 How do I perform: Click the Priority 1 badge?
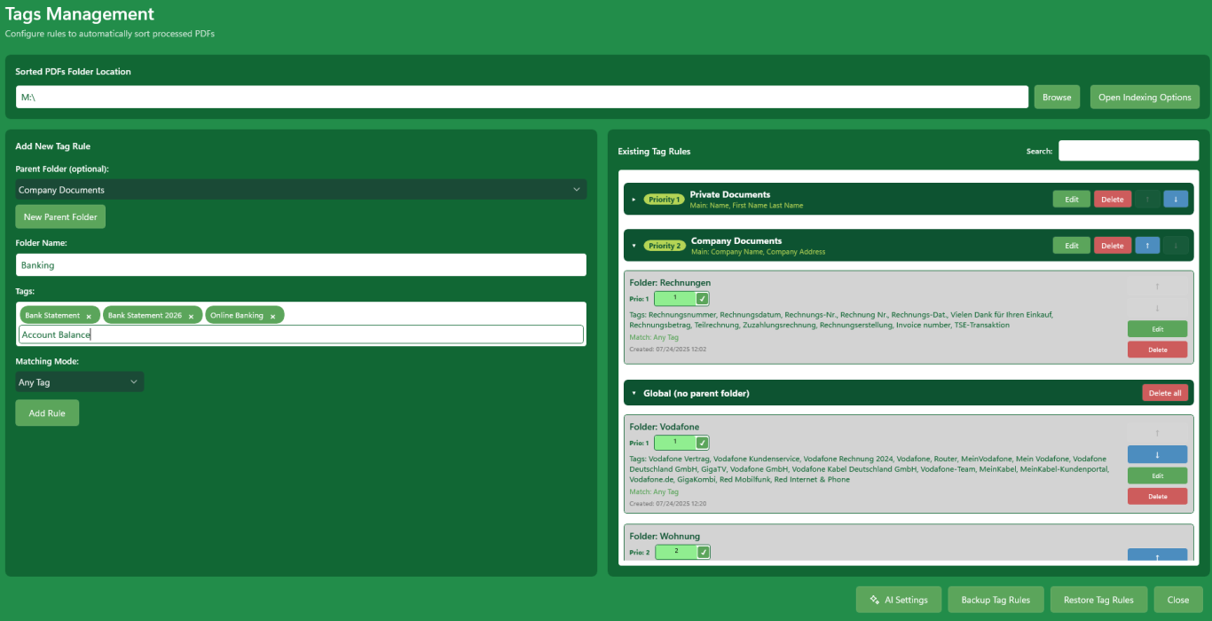pyautogui.click(x=664, y=200)
